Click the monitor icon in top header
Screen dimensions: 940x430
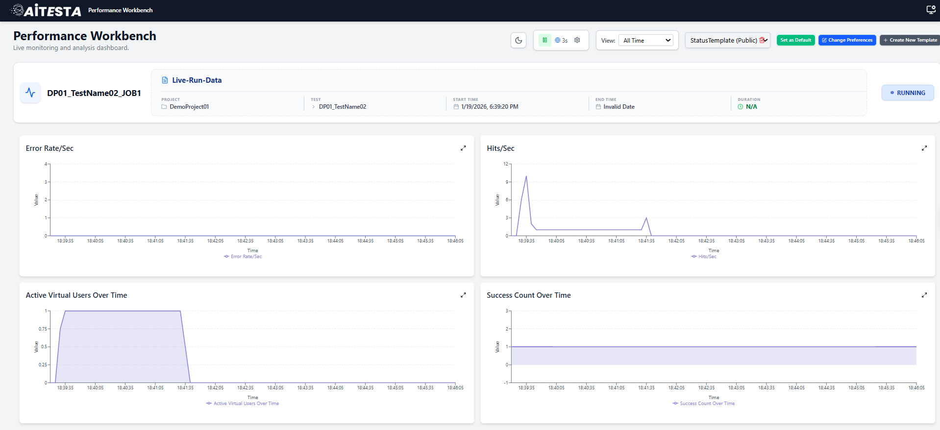coord(931,10)
